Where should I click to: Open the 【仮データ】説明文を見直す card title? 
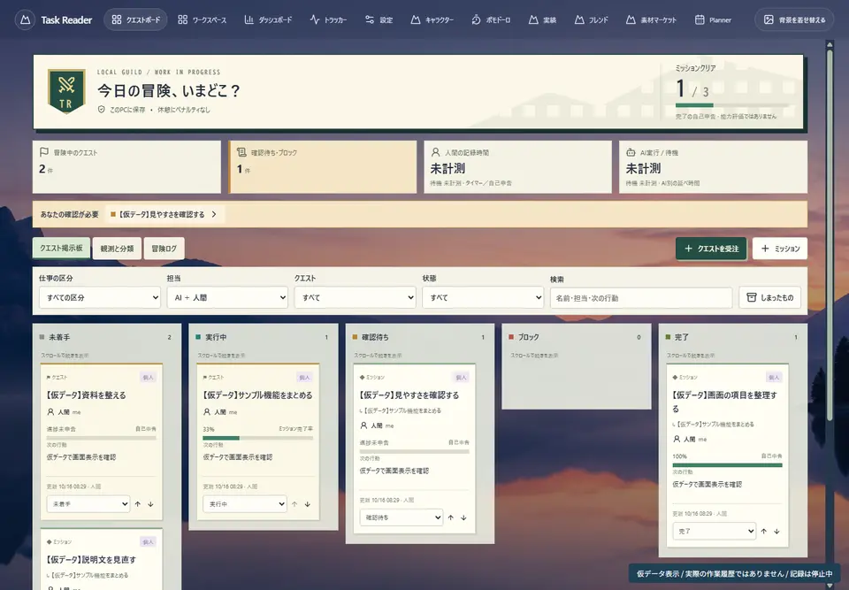pyautogui.click(x=91, y=560)
